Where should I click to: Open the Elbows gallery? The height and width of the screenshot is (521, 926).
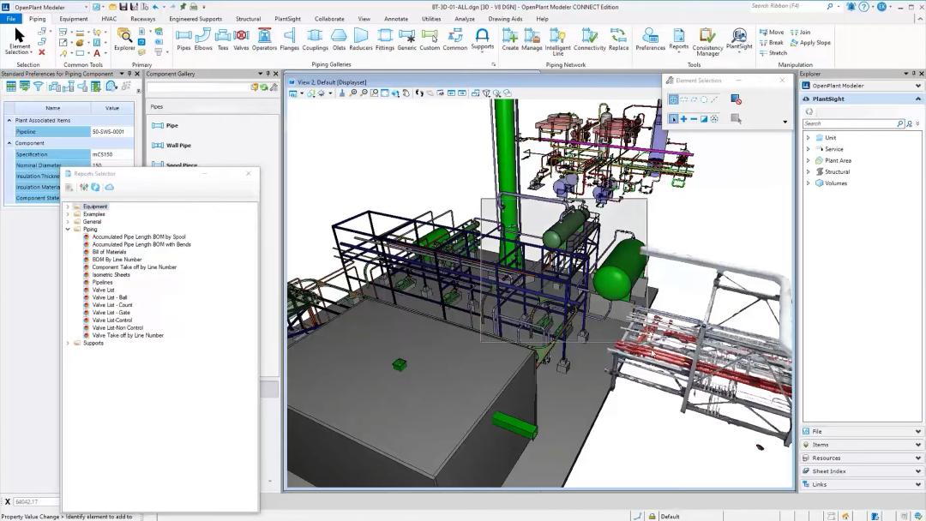pyautogui.click(x=203, y=39)
